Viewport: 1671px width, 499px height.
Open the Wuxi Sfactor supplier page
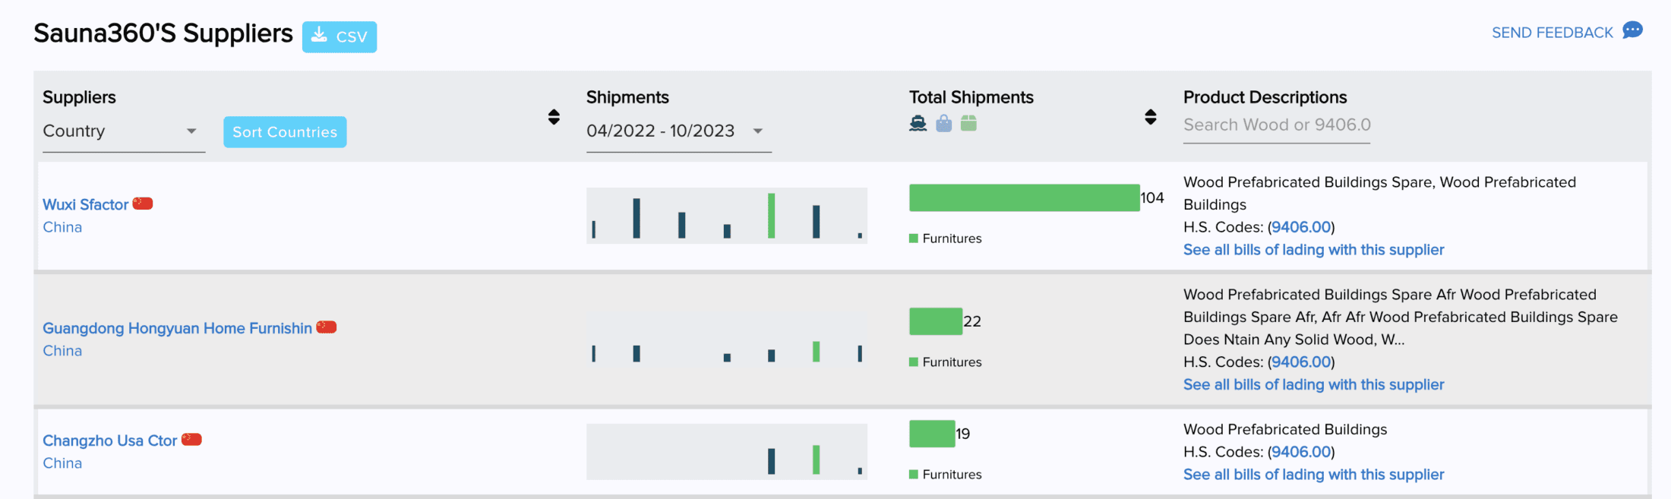click(x=85, y=204)
